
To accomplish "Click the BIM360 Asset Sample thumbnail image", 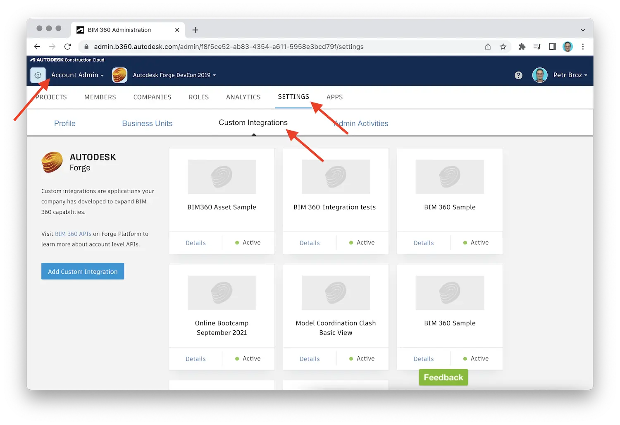I will click(222, 177).
